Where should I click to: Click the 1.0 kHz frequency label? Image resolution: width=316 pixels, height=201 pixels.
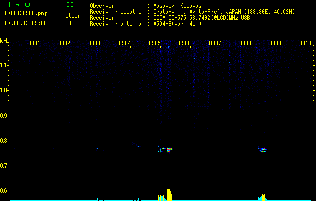[x=4, y=90]
